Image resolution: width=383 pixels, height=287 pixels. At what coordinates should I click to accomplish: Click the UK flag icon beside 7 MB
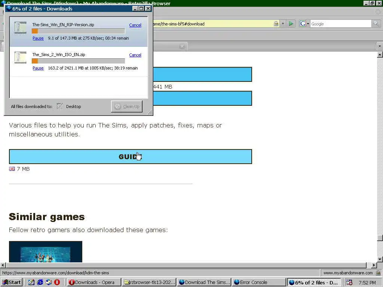(x=12, y=169)
